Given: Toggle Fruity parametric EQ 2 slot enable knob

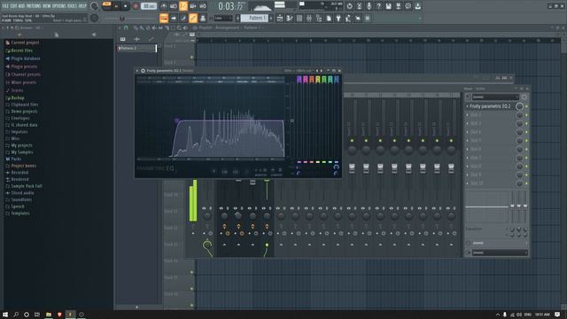Looking at the screenshot, I should click(520, 106).
